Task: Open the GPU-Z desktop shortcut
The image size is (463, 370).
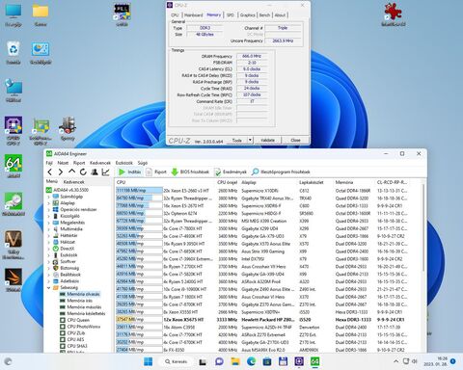Action: click(x=41, y=132)
